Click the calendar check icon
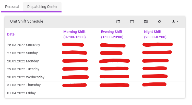Screen dimensions: 192x105 118,22
